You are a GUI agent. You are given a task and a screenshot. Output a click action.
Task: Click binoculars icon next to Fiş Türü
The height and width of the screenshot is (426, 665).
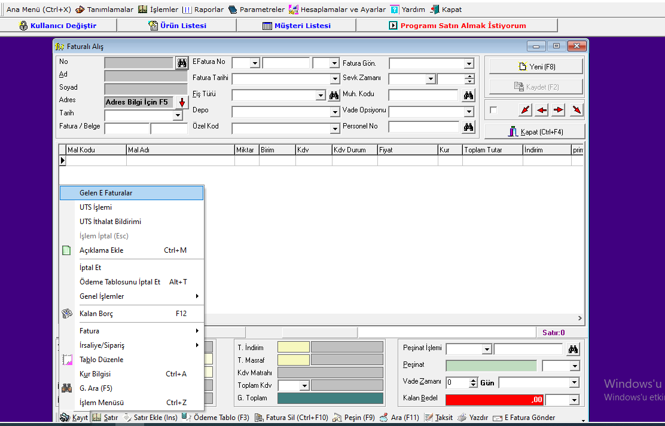click(334, 95)
